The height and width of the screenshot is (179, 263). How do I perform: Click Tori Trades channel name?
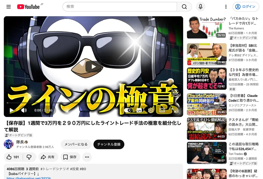236,154
